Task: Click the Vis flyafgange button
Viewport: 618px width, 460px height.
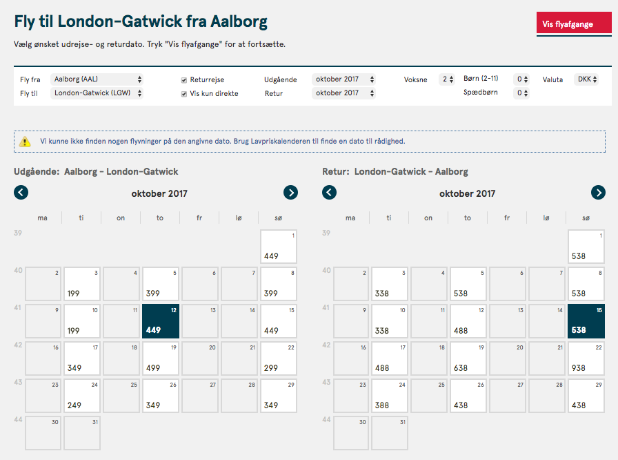Action: [574, 24]
